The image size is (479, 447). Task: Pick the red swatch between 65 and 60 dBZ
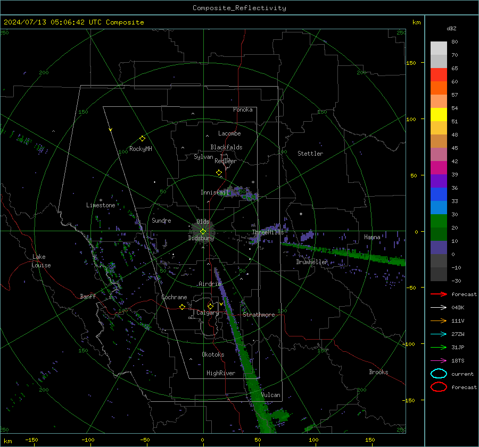click(x=439, y=75)
